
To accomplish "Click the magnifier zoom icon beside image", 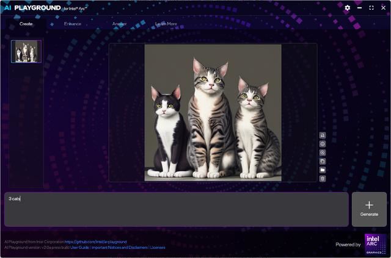I will [x=323, y=152].
